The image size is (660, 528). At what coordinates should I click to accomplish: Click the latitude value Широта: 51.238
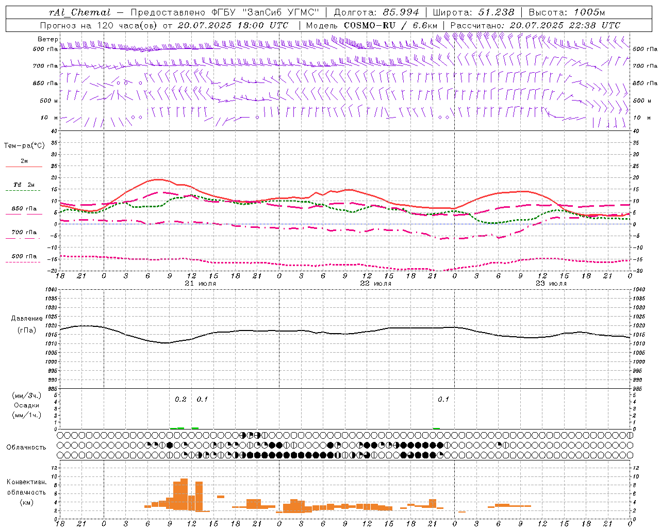point(473,13)
